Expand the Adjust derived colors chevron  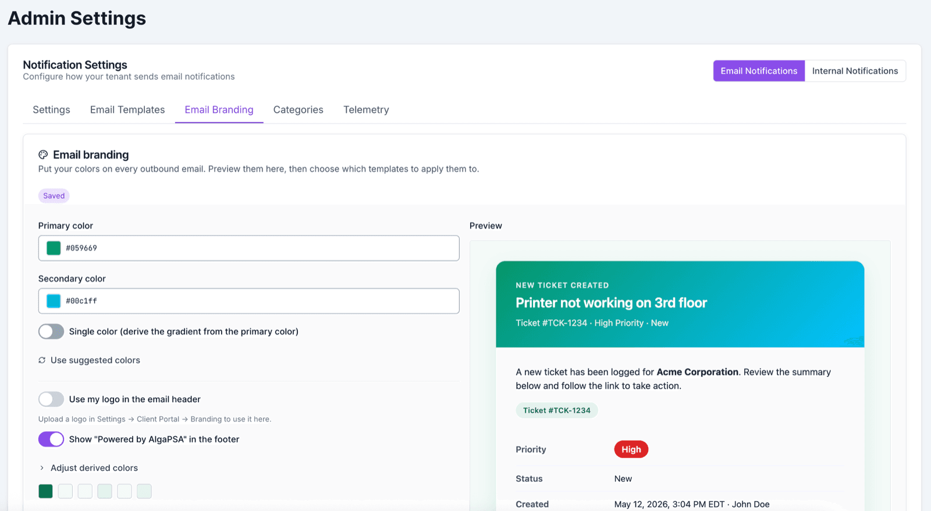click(42, 468)
